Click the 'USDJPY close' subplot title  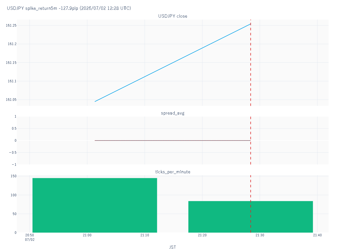[x=173, y=16]
